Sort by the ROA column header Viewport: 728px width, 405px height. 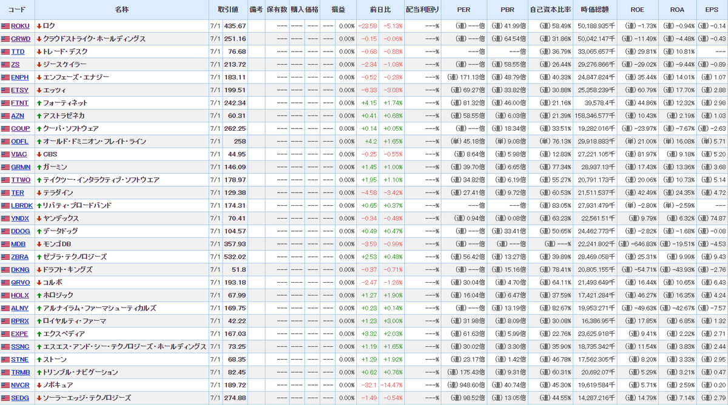click(677, 10)
